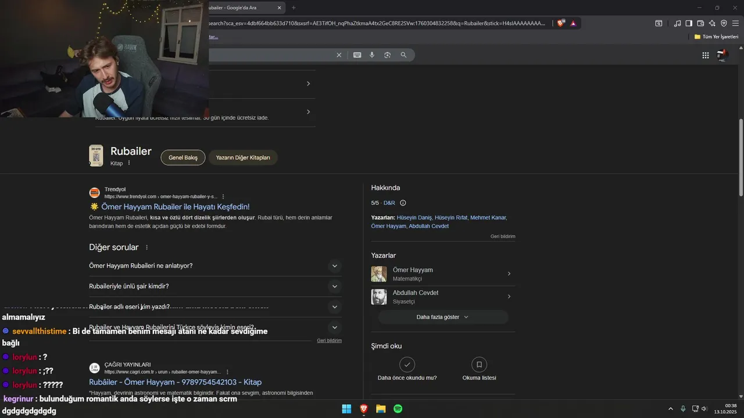Click the magnifier search button
This screenshot has width=744, height=418.
point(403,55)
